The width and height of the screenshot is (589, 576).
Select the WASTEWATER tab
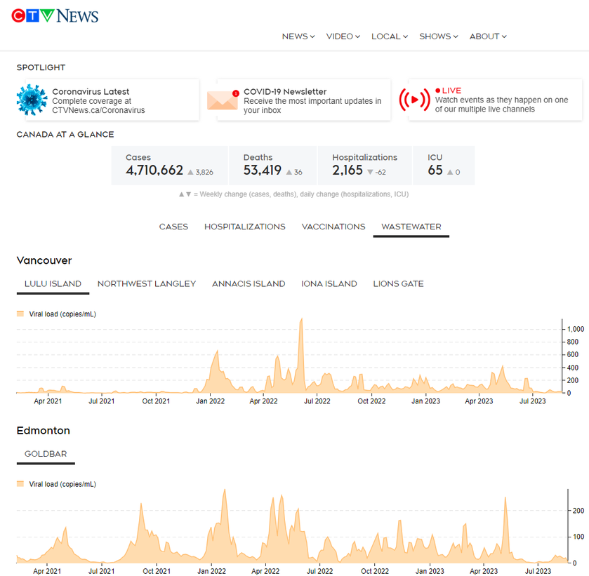click(411, 227)
